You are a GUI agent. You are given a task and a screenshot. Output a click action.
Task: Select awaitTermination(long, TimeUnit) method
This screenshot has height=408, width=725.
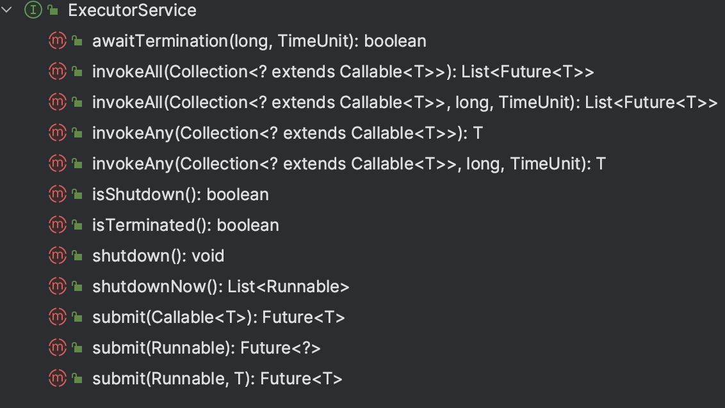point(259,41)
